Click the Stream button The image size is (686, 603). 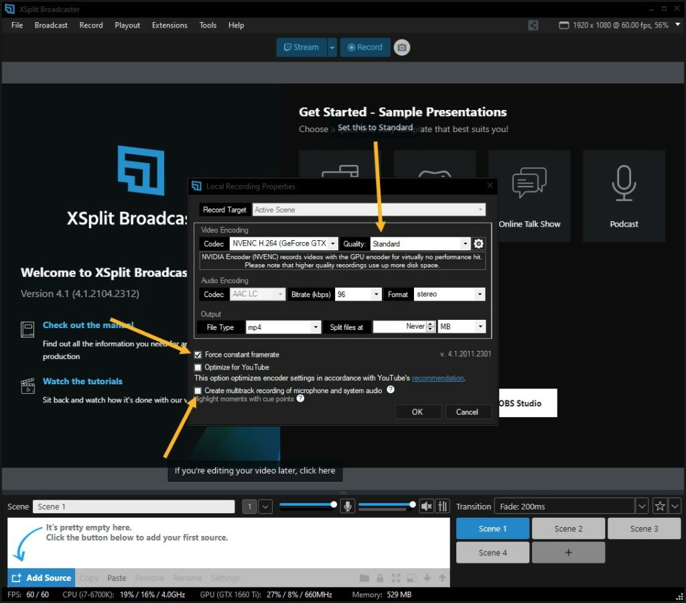pyautogui.click(x=301, y=48)
